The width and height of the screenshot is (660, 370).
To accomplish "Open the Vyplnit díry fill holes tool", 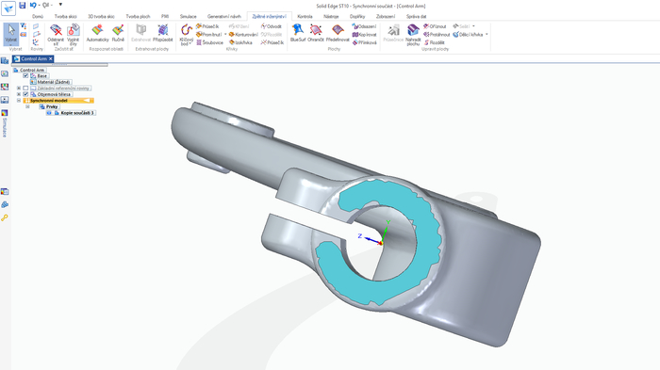I will (74, 35).
